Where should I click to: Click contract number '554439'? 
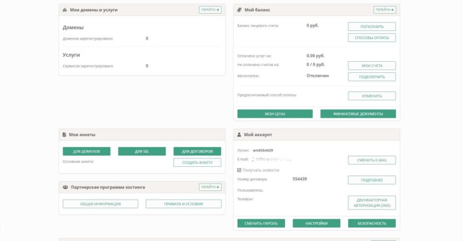click(x=299, y=179)
